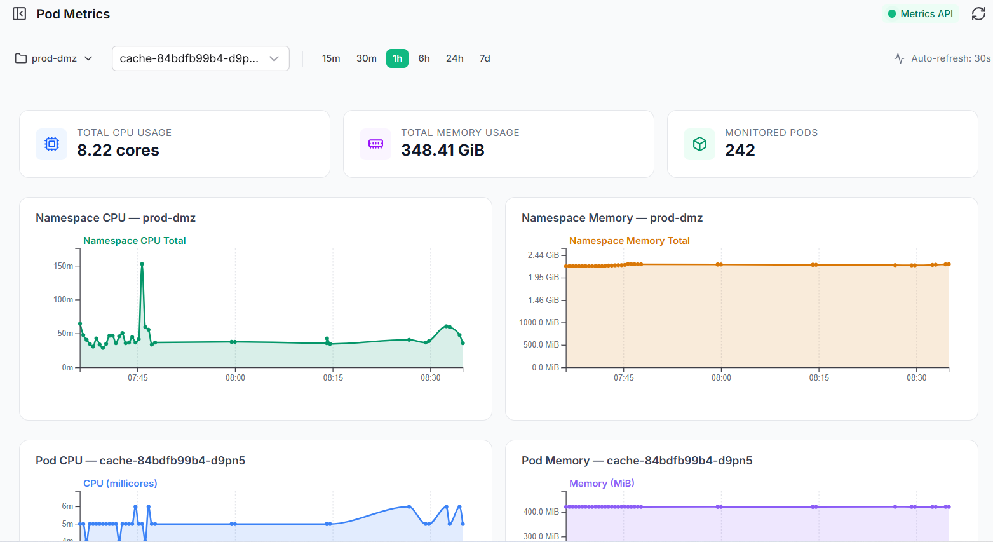
Task: Click the Namespace CPU — prod-dmz heading
Action: pyautogui.click(x=116, y=218)
